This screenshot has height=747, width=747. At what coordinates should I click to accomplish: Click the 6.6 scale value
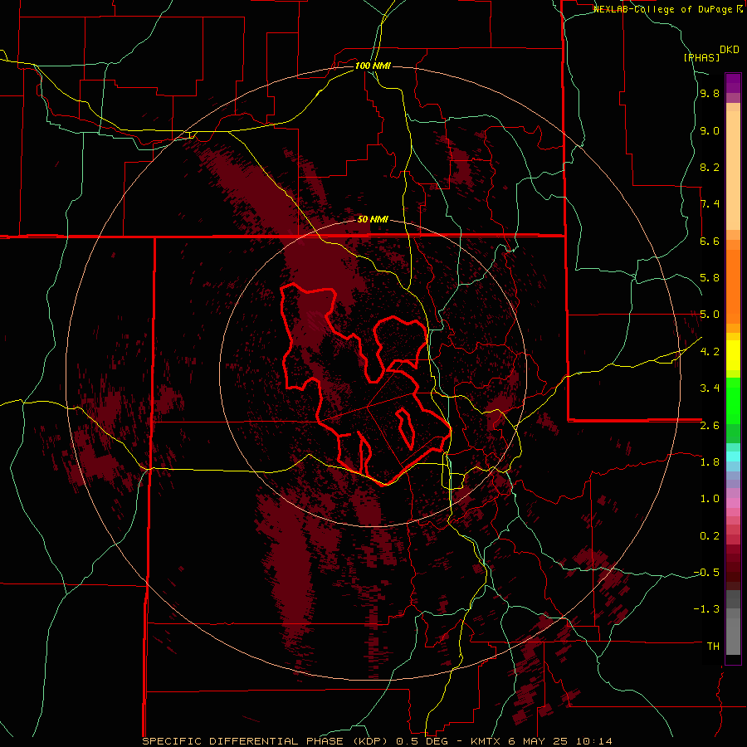(710, 241)
